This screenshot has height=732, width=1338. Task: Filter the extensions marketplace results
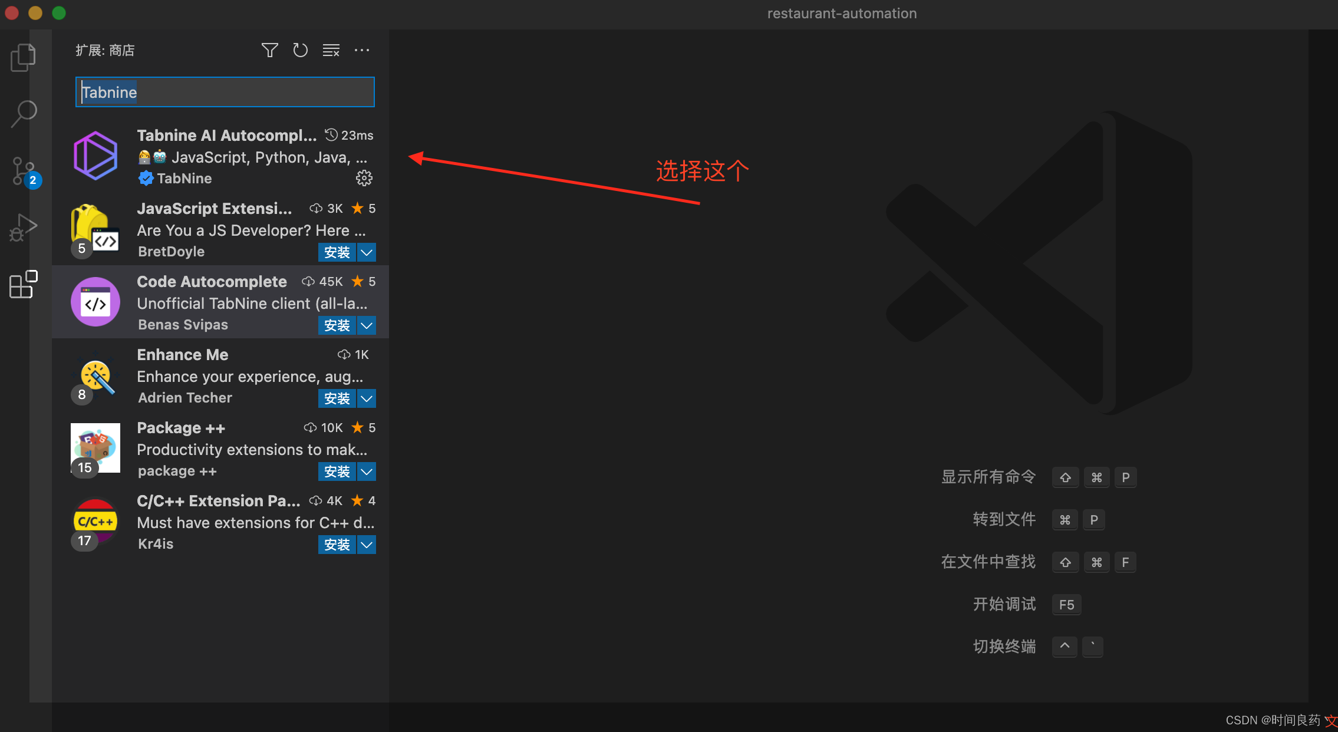pos(269,50)
